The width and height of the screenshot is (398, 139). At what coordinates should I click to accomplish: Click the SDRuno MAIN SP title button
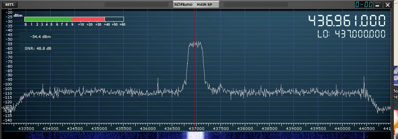point(196,5)
